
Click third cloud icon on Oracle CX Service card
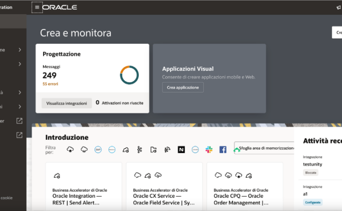click(x=158, y=175)
